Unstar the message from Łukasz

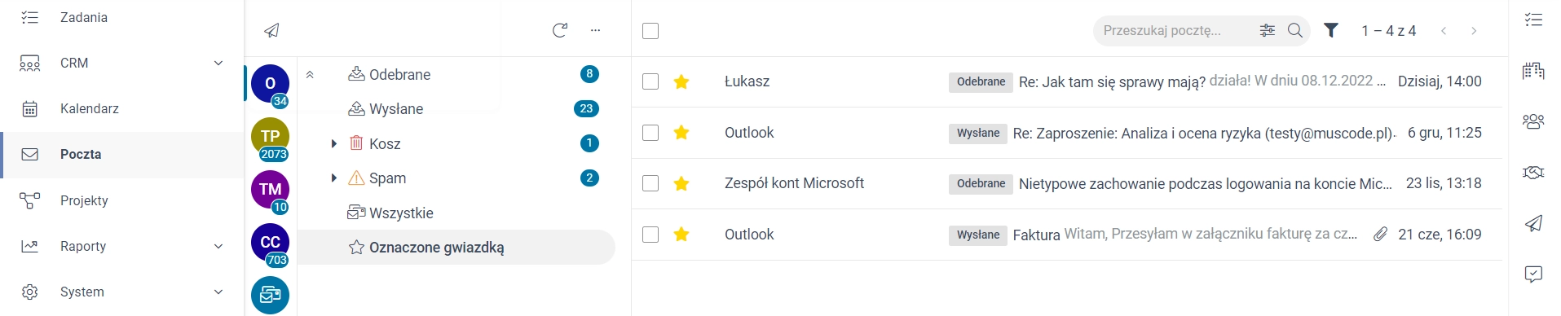[x=681, y=81]
